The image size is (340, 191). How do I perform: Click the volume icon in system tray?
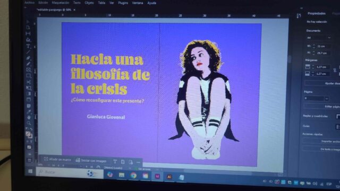[x=315, y=184]
